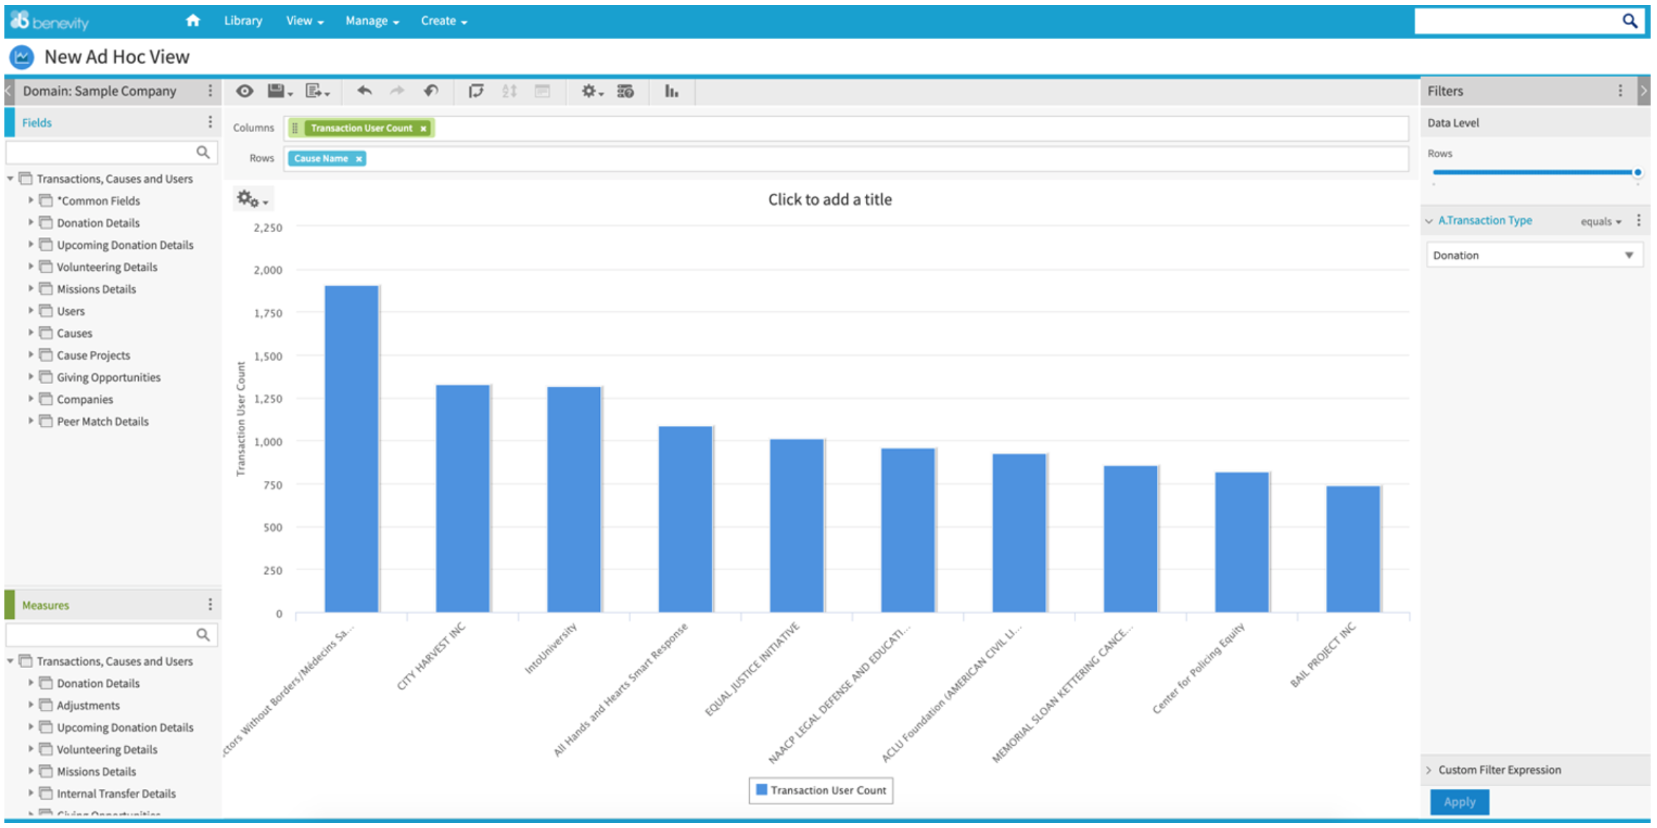Select visualization type chart icon

coord(671,91)
